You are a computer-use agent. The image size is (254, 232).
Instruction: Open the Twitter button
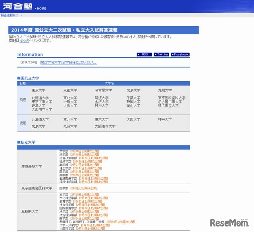pos(162,55)
